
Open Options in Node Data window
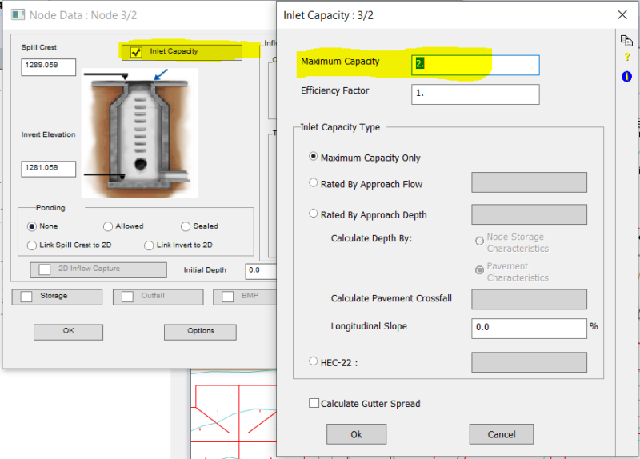(200, 332)
